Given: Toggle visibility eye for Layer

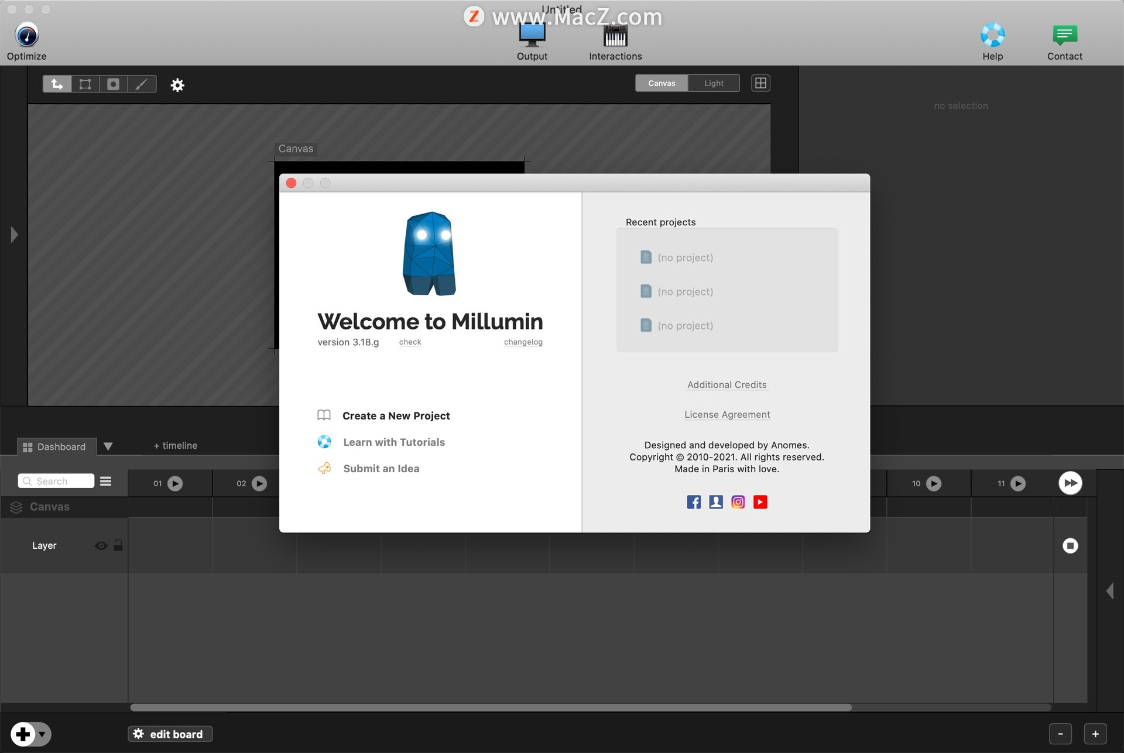Looking at the screenshot, I should (101, 546).
